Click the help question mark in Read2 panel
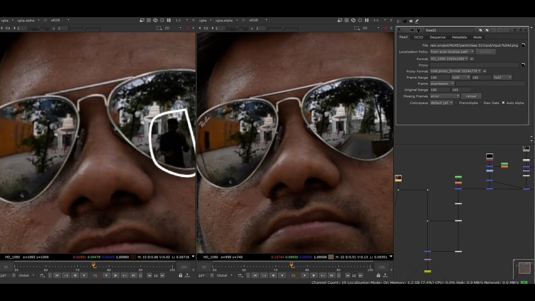Viewport: 535px width, 301px height. (515, 30)
